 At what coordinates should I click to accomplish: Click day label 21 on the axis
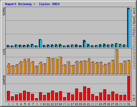88,104
